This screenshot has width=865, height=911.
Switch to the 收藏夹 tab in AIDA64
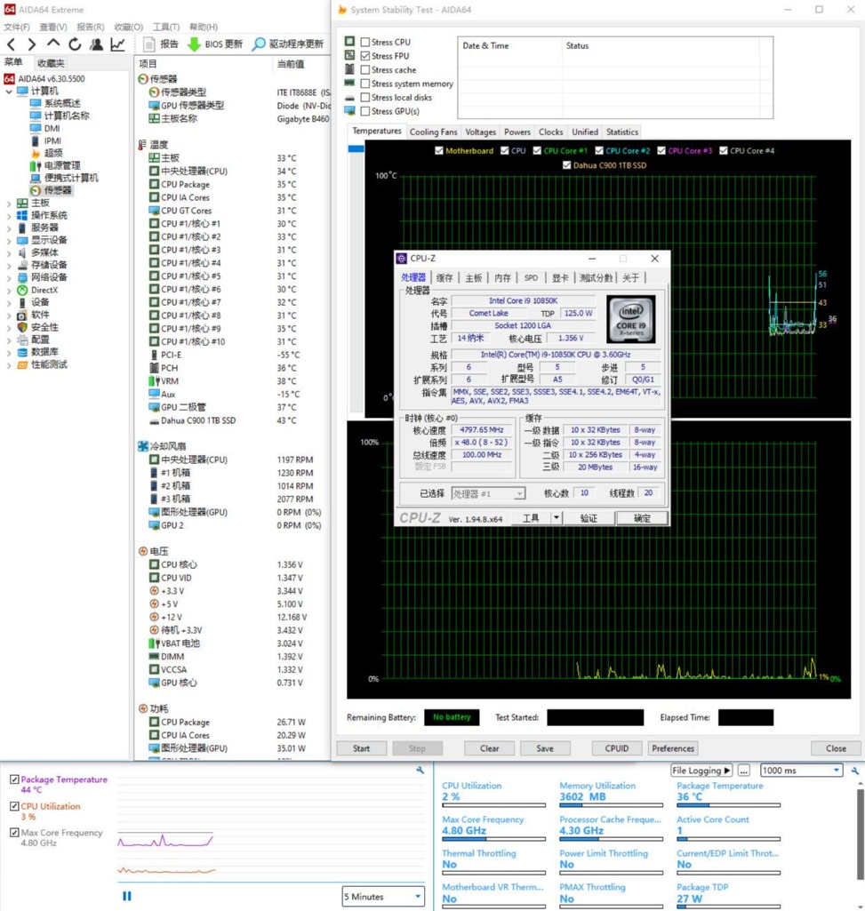51,63
